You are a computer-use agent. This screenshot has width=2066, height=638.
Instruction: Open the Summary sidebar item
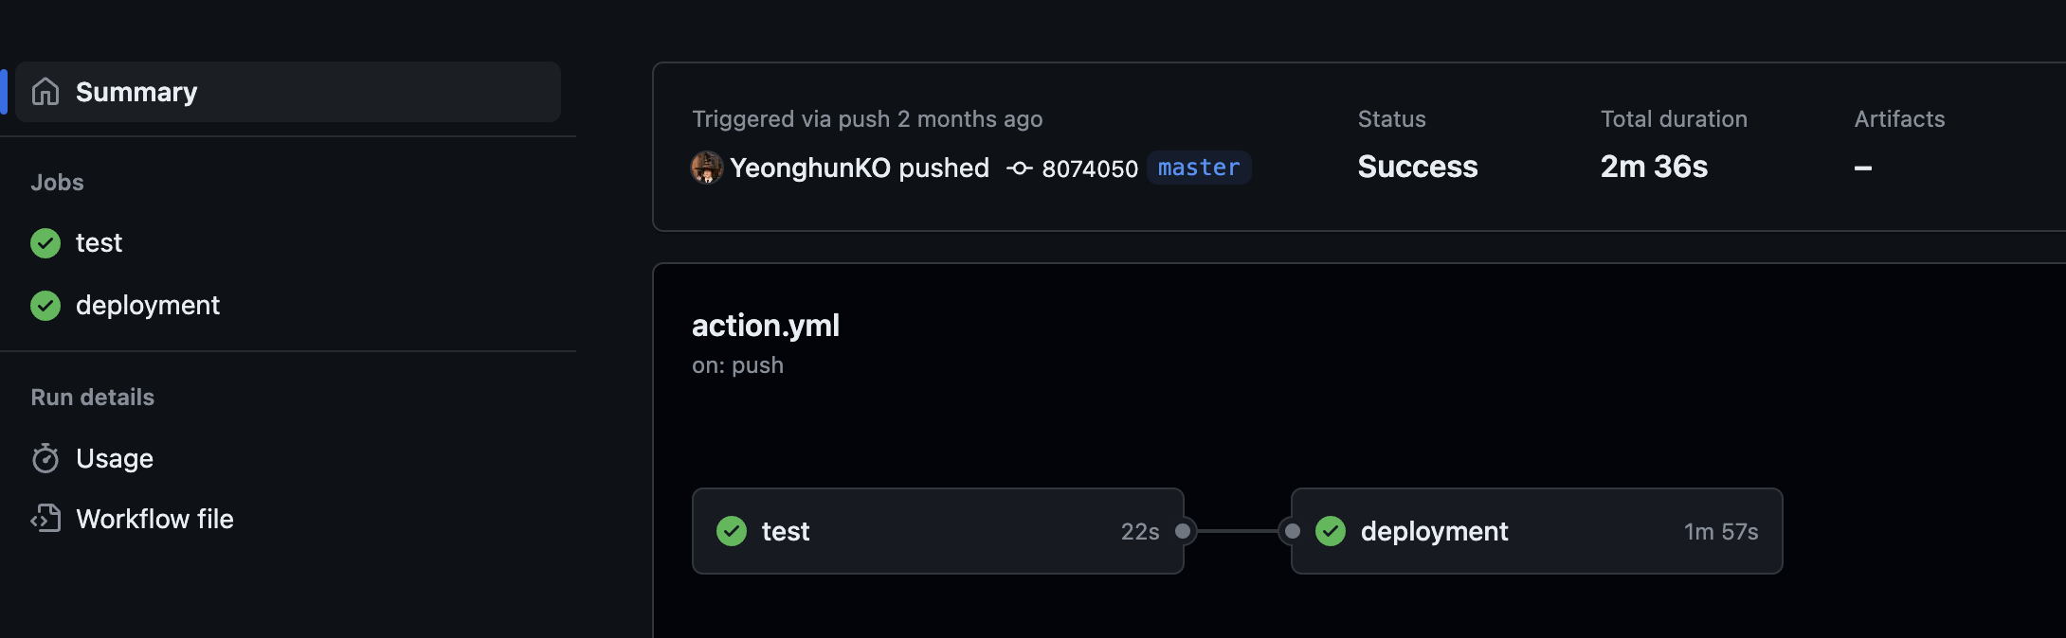coord(288,92)
